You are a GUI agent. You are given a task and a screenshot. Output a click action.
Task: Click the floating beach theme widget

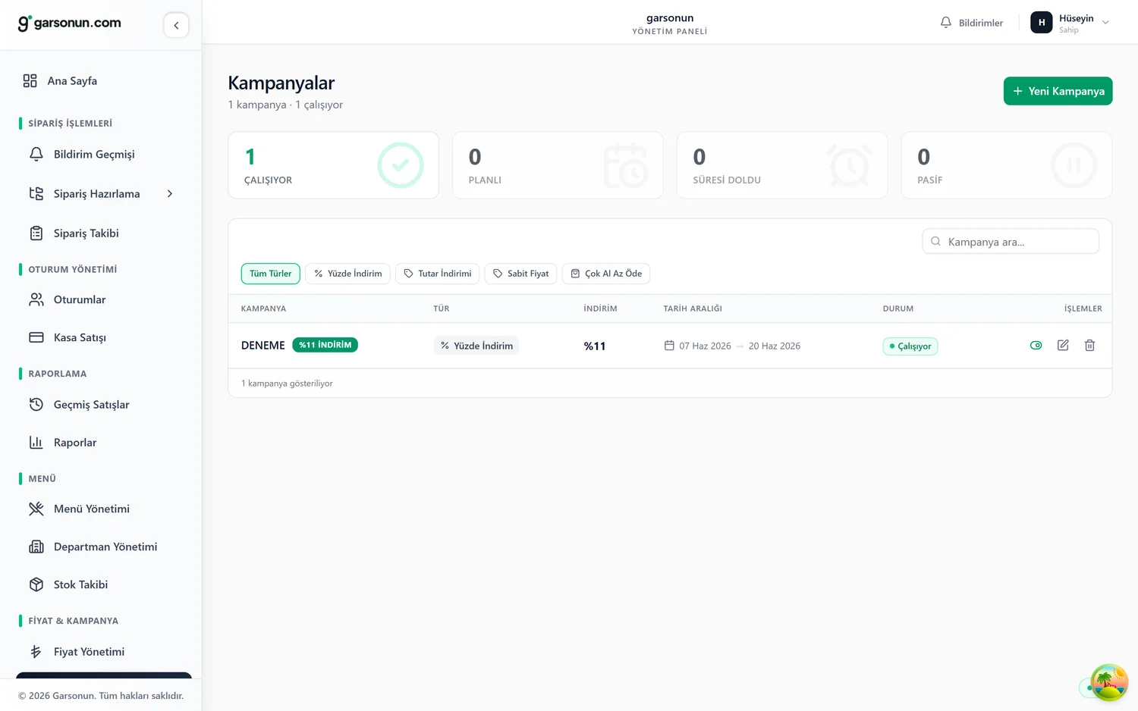[x=1109, y=682]
